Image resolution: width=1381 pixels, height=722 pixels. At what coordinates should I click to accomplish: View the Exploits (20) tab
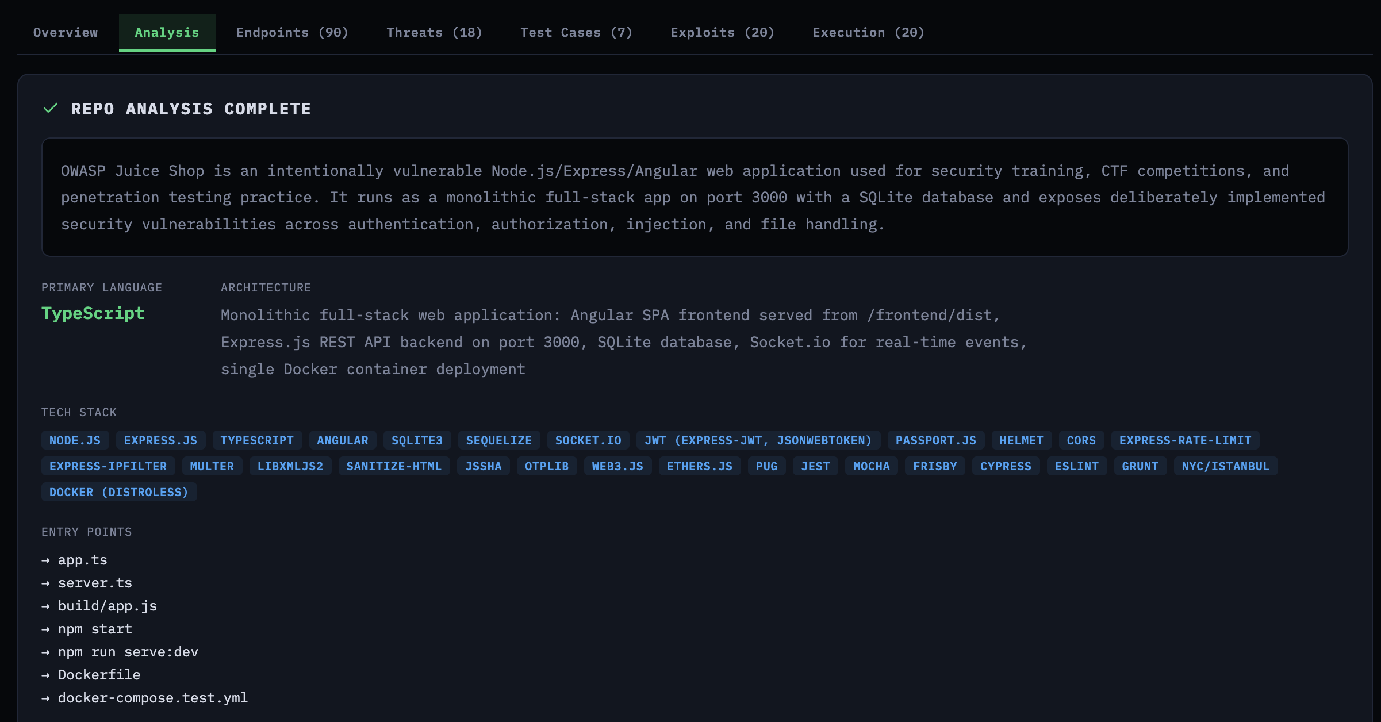tap(722, 33)
